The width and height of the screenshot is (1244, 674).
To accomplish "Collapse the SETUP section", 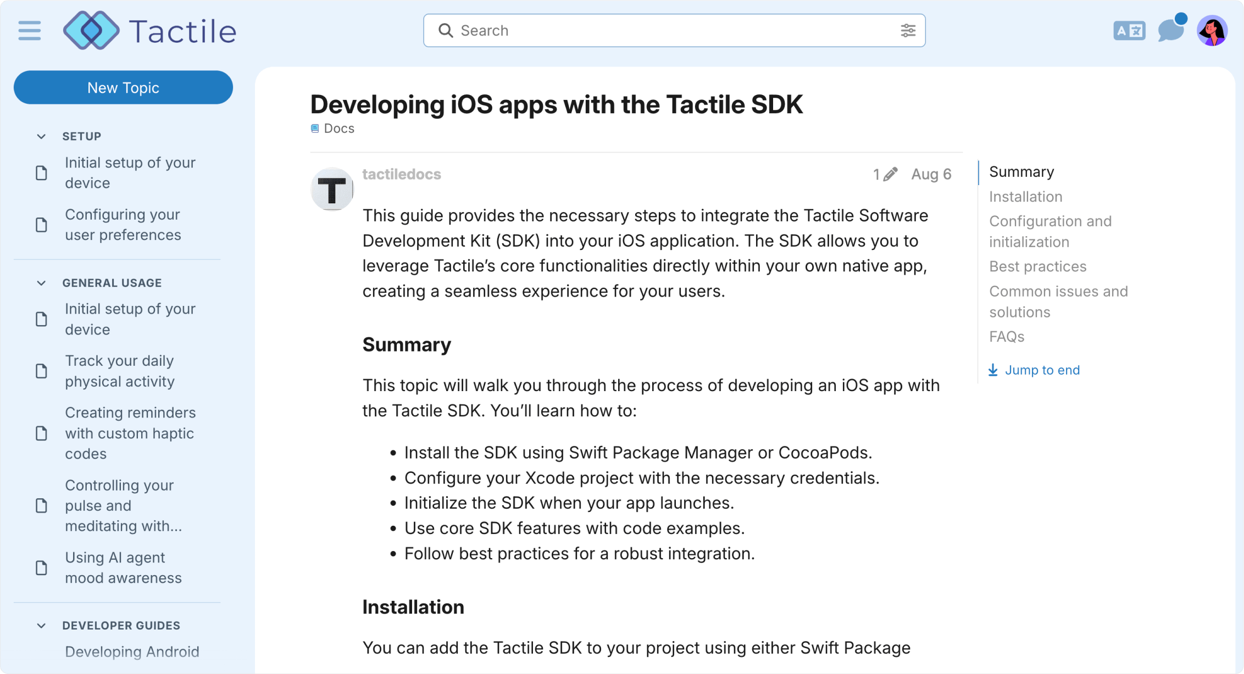I will (x=41, y=136).
